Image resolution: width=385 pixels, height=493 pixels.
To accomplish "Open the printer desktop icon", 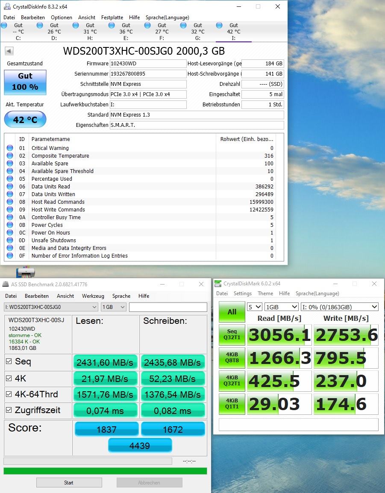I will (x=26, y=272).
